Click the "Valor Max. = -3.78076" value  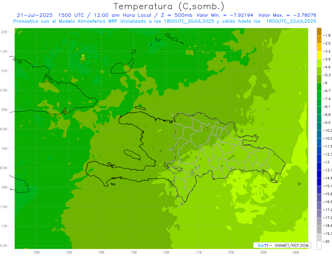[287, 15]
